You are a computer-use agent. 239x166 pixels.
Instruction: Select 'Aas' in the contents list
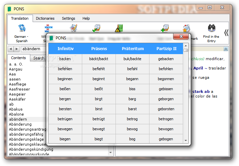point(12,74)
